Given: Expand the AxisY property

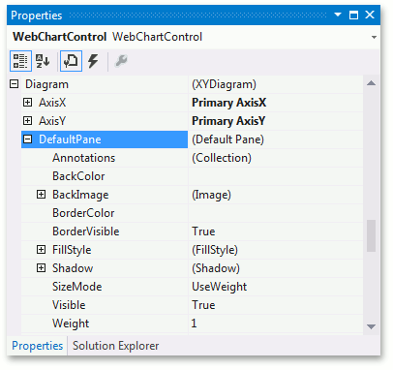Looking at the screenshot, I should [28, 121].
